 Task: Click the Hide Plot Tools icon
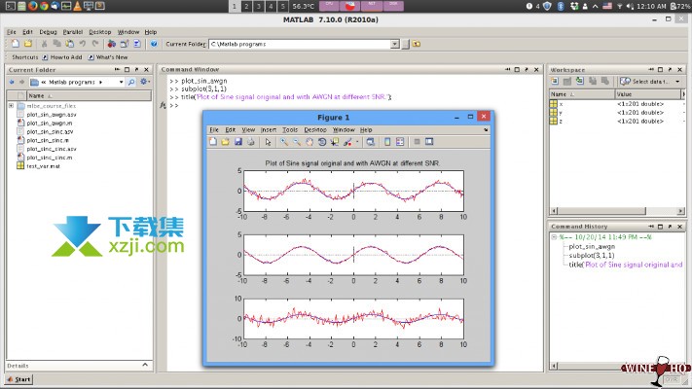click(x=417, y=142)
